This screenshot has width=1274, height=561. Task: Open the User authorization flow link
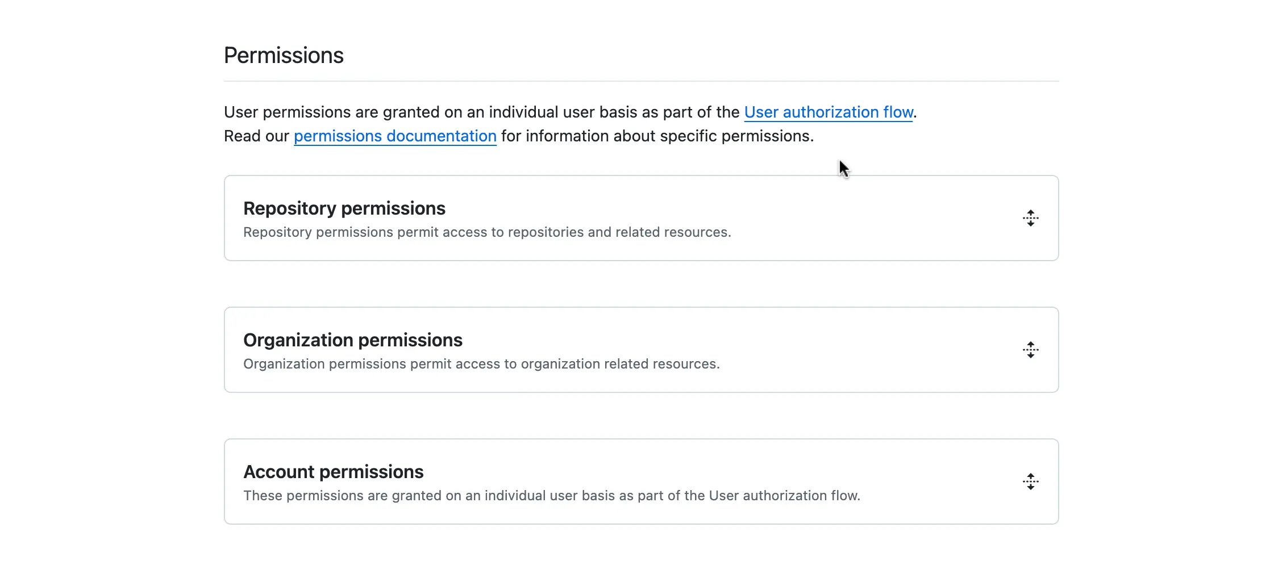[x=828, y=112]
